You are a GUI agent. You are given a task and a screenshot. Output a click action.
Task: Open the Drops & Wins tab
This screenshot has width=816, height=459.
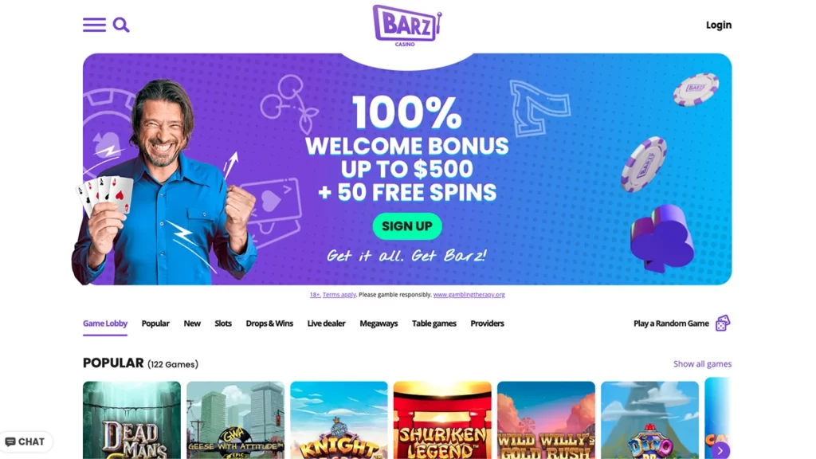coord(269,324)
